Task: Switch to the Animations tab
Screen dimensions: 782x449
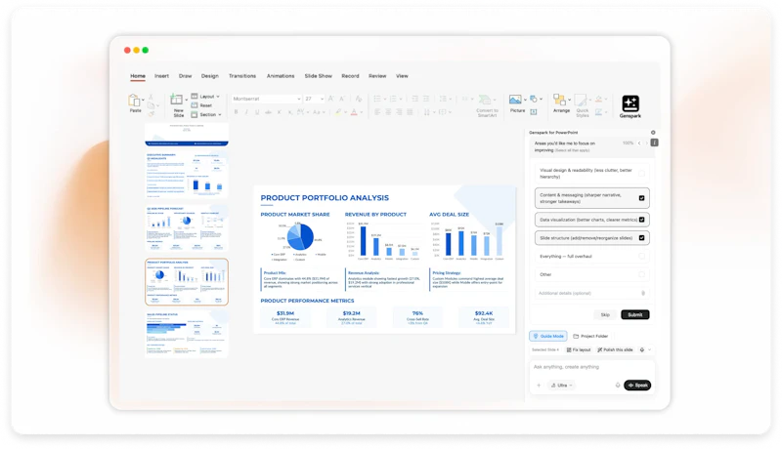Action: 281,76
